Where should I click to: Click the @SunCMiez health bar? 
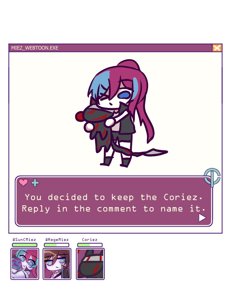pos(25,245)
